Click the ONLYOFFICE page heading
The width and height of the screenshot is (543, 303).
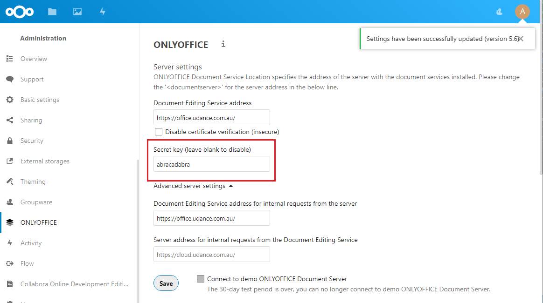(181, 45)
